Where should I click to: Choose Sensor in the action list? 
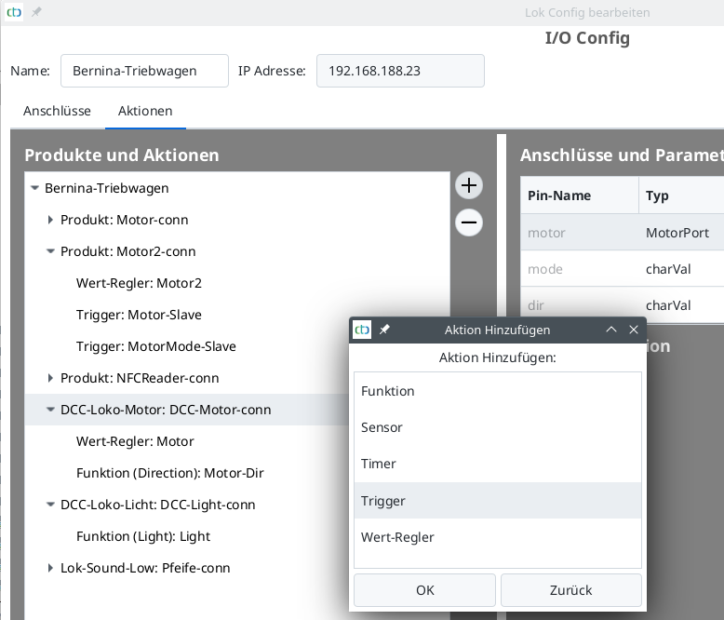coord(498,428)
